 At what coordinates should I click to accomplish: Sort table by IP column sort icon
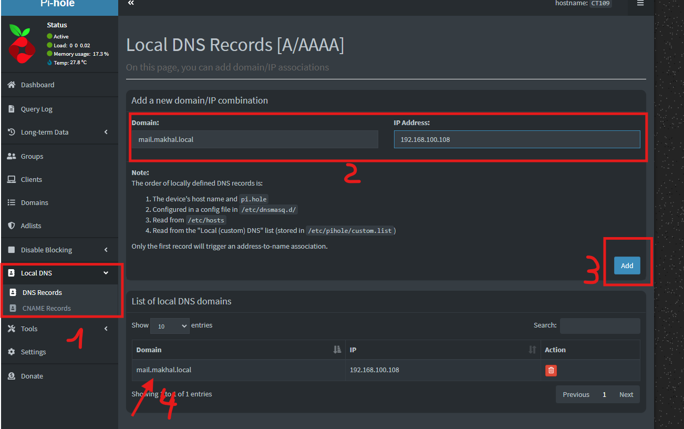click(532, 350)
